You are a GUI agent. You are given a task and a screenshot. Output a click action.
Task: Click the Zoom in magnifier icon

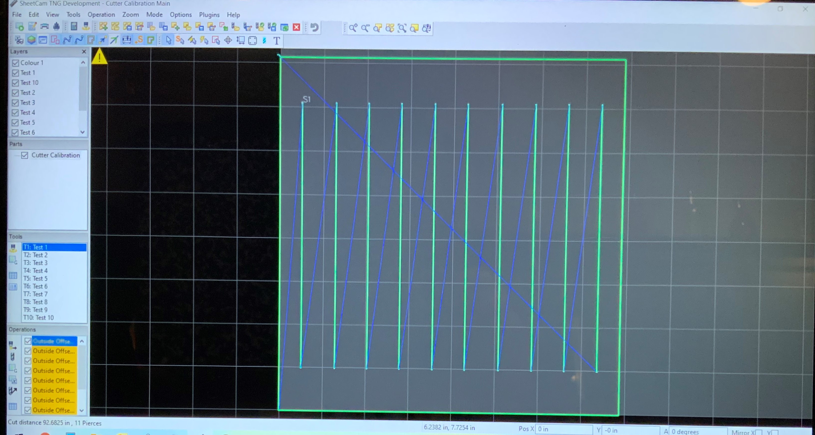(x=353, y=28)
